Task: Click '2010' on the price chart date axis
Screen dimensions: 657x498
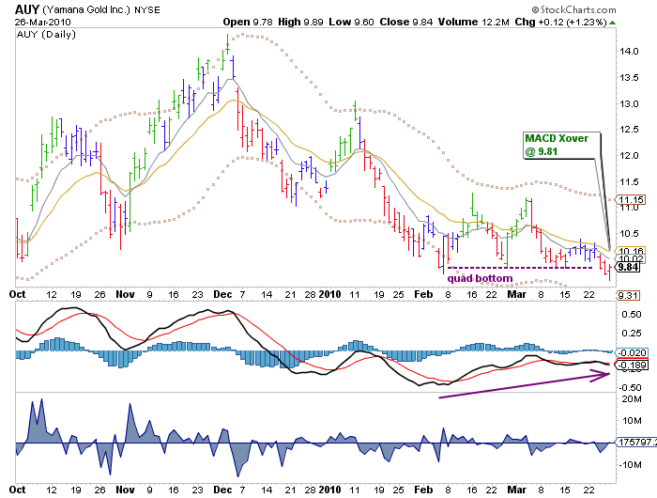Action: click(x=329, y=294)
